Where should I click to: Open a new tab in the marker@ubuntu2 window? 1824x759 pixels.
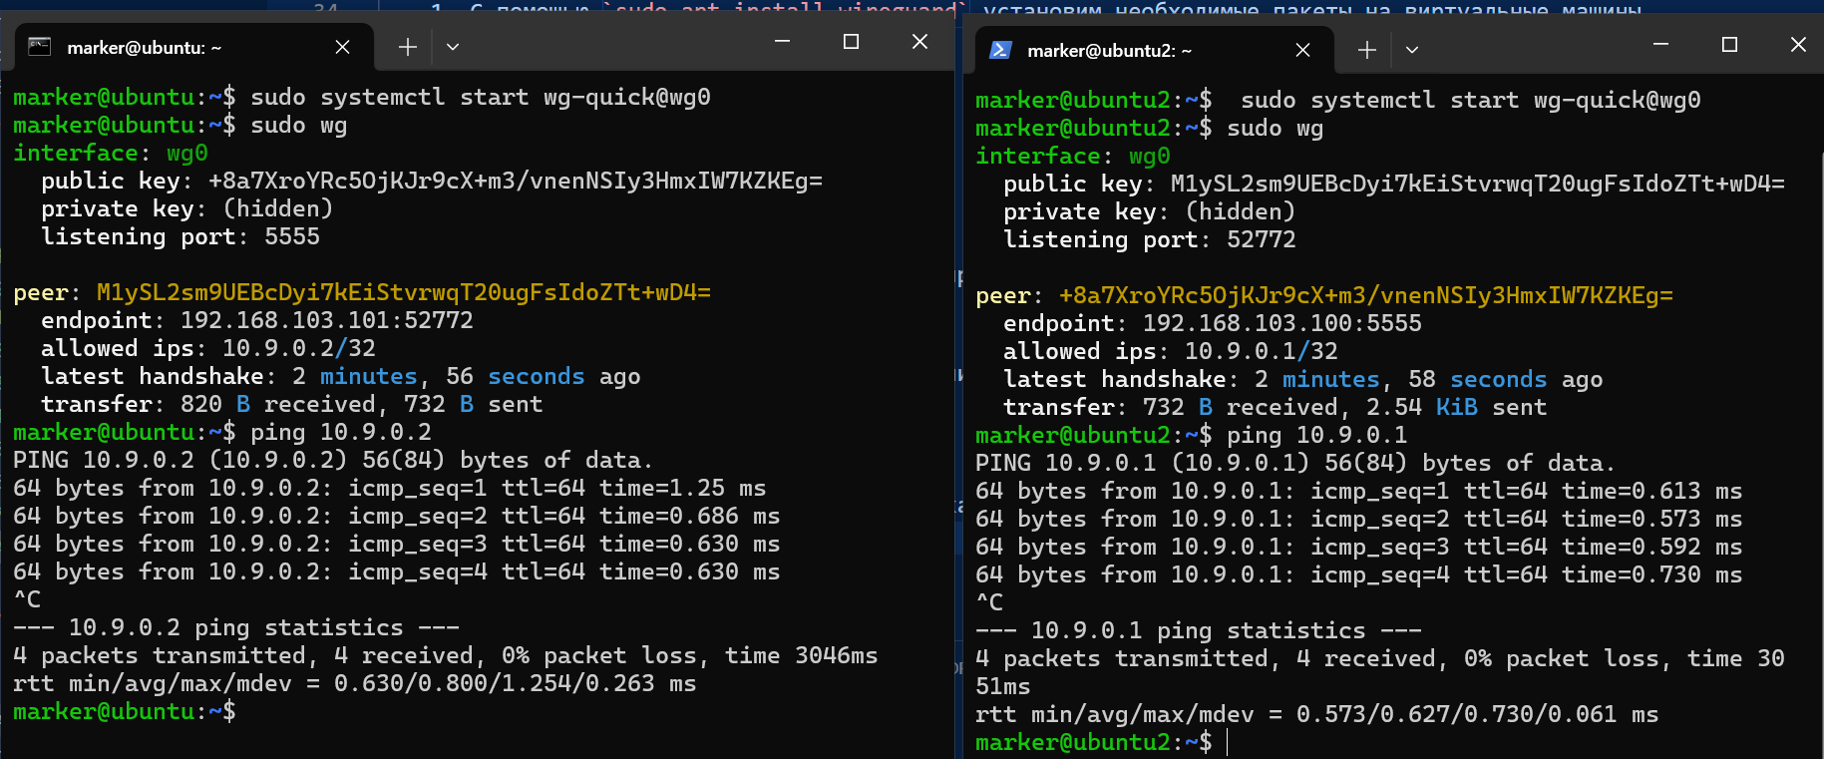(x=1366, y=50)
